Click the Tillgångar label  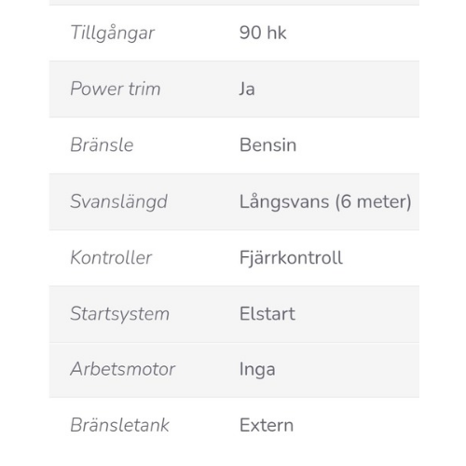click(112, 34)
